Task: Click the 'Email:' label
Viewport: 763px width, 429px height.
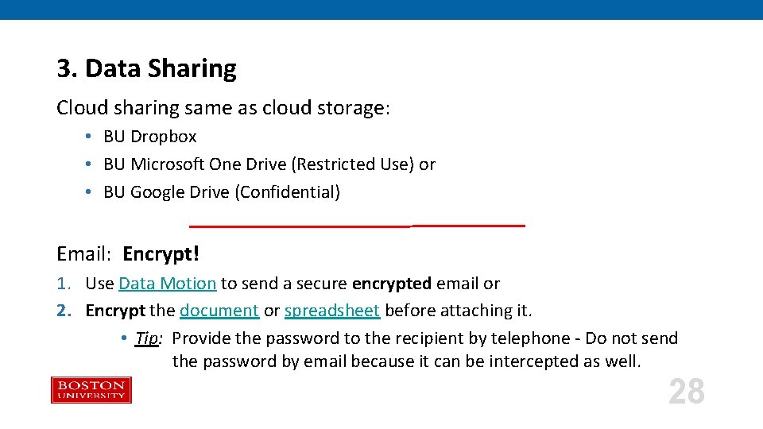Action: 83,254
